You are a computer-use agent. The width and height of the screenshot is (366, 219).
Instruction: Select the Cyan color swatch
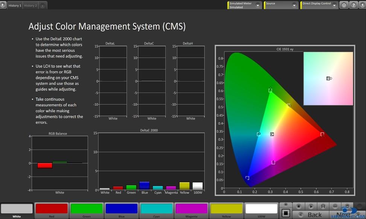pos(156,209)
